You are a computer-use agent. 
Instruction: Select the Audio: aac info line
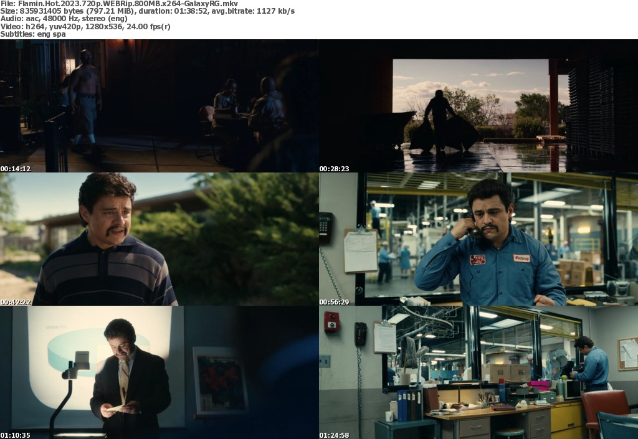64,19
